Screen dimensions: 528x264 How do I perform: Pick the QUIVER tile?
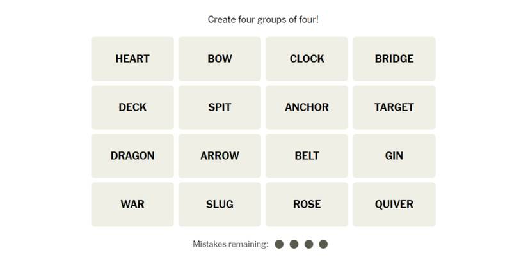(x=394, y=205)
